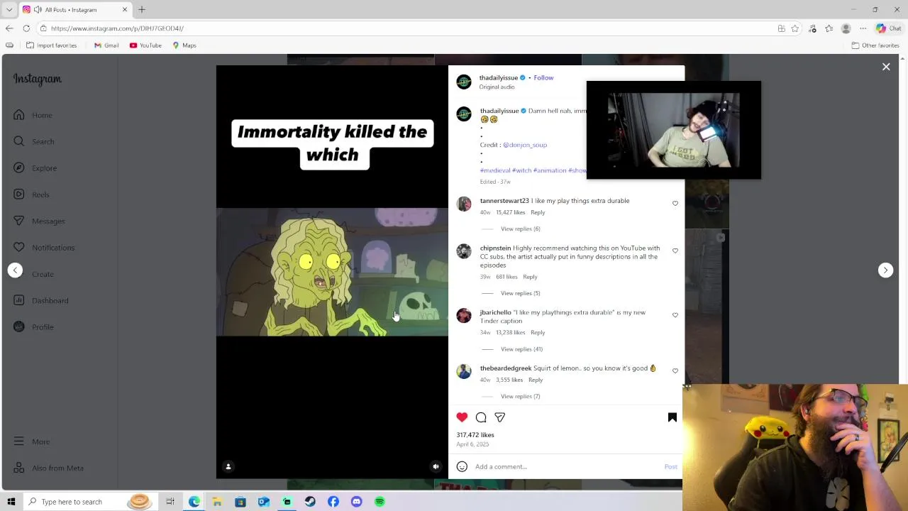This screenshot has width=908, height=511.
Task: Open Search in Instagram sidebar
Action: (33, 141)
